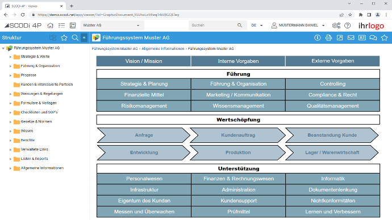Open the Risikomanagement box
392x220 pixels.
(144, 106)
